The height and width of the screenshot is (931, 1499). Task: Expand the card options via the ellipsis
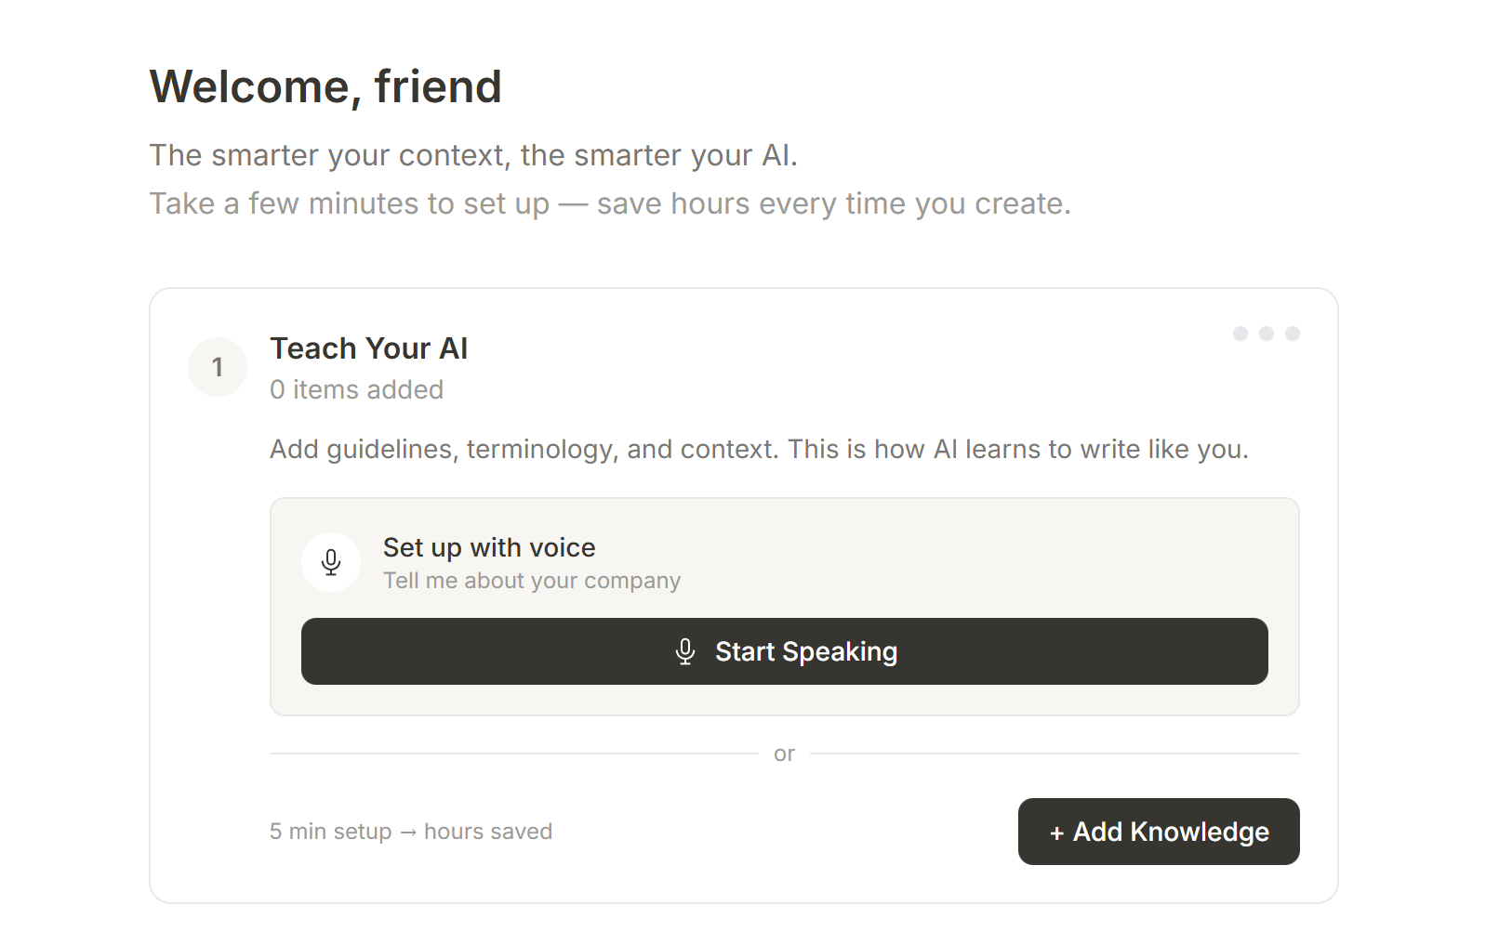coord(1265,333)
